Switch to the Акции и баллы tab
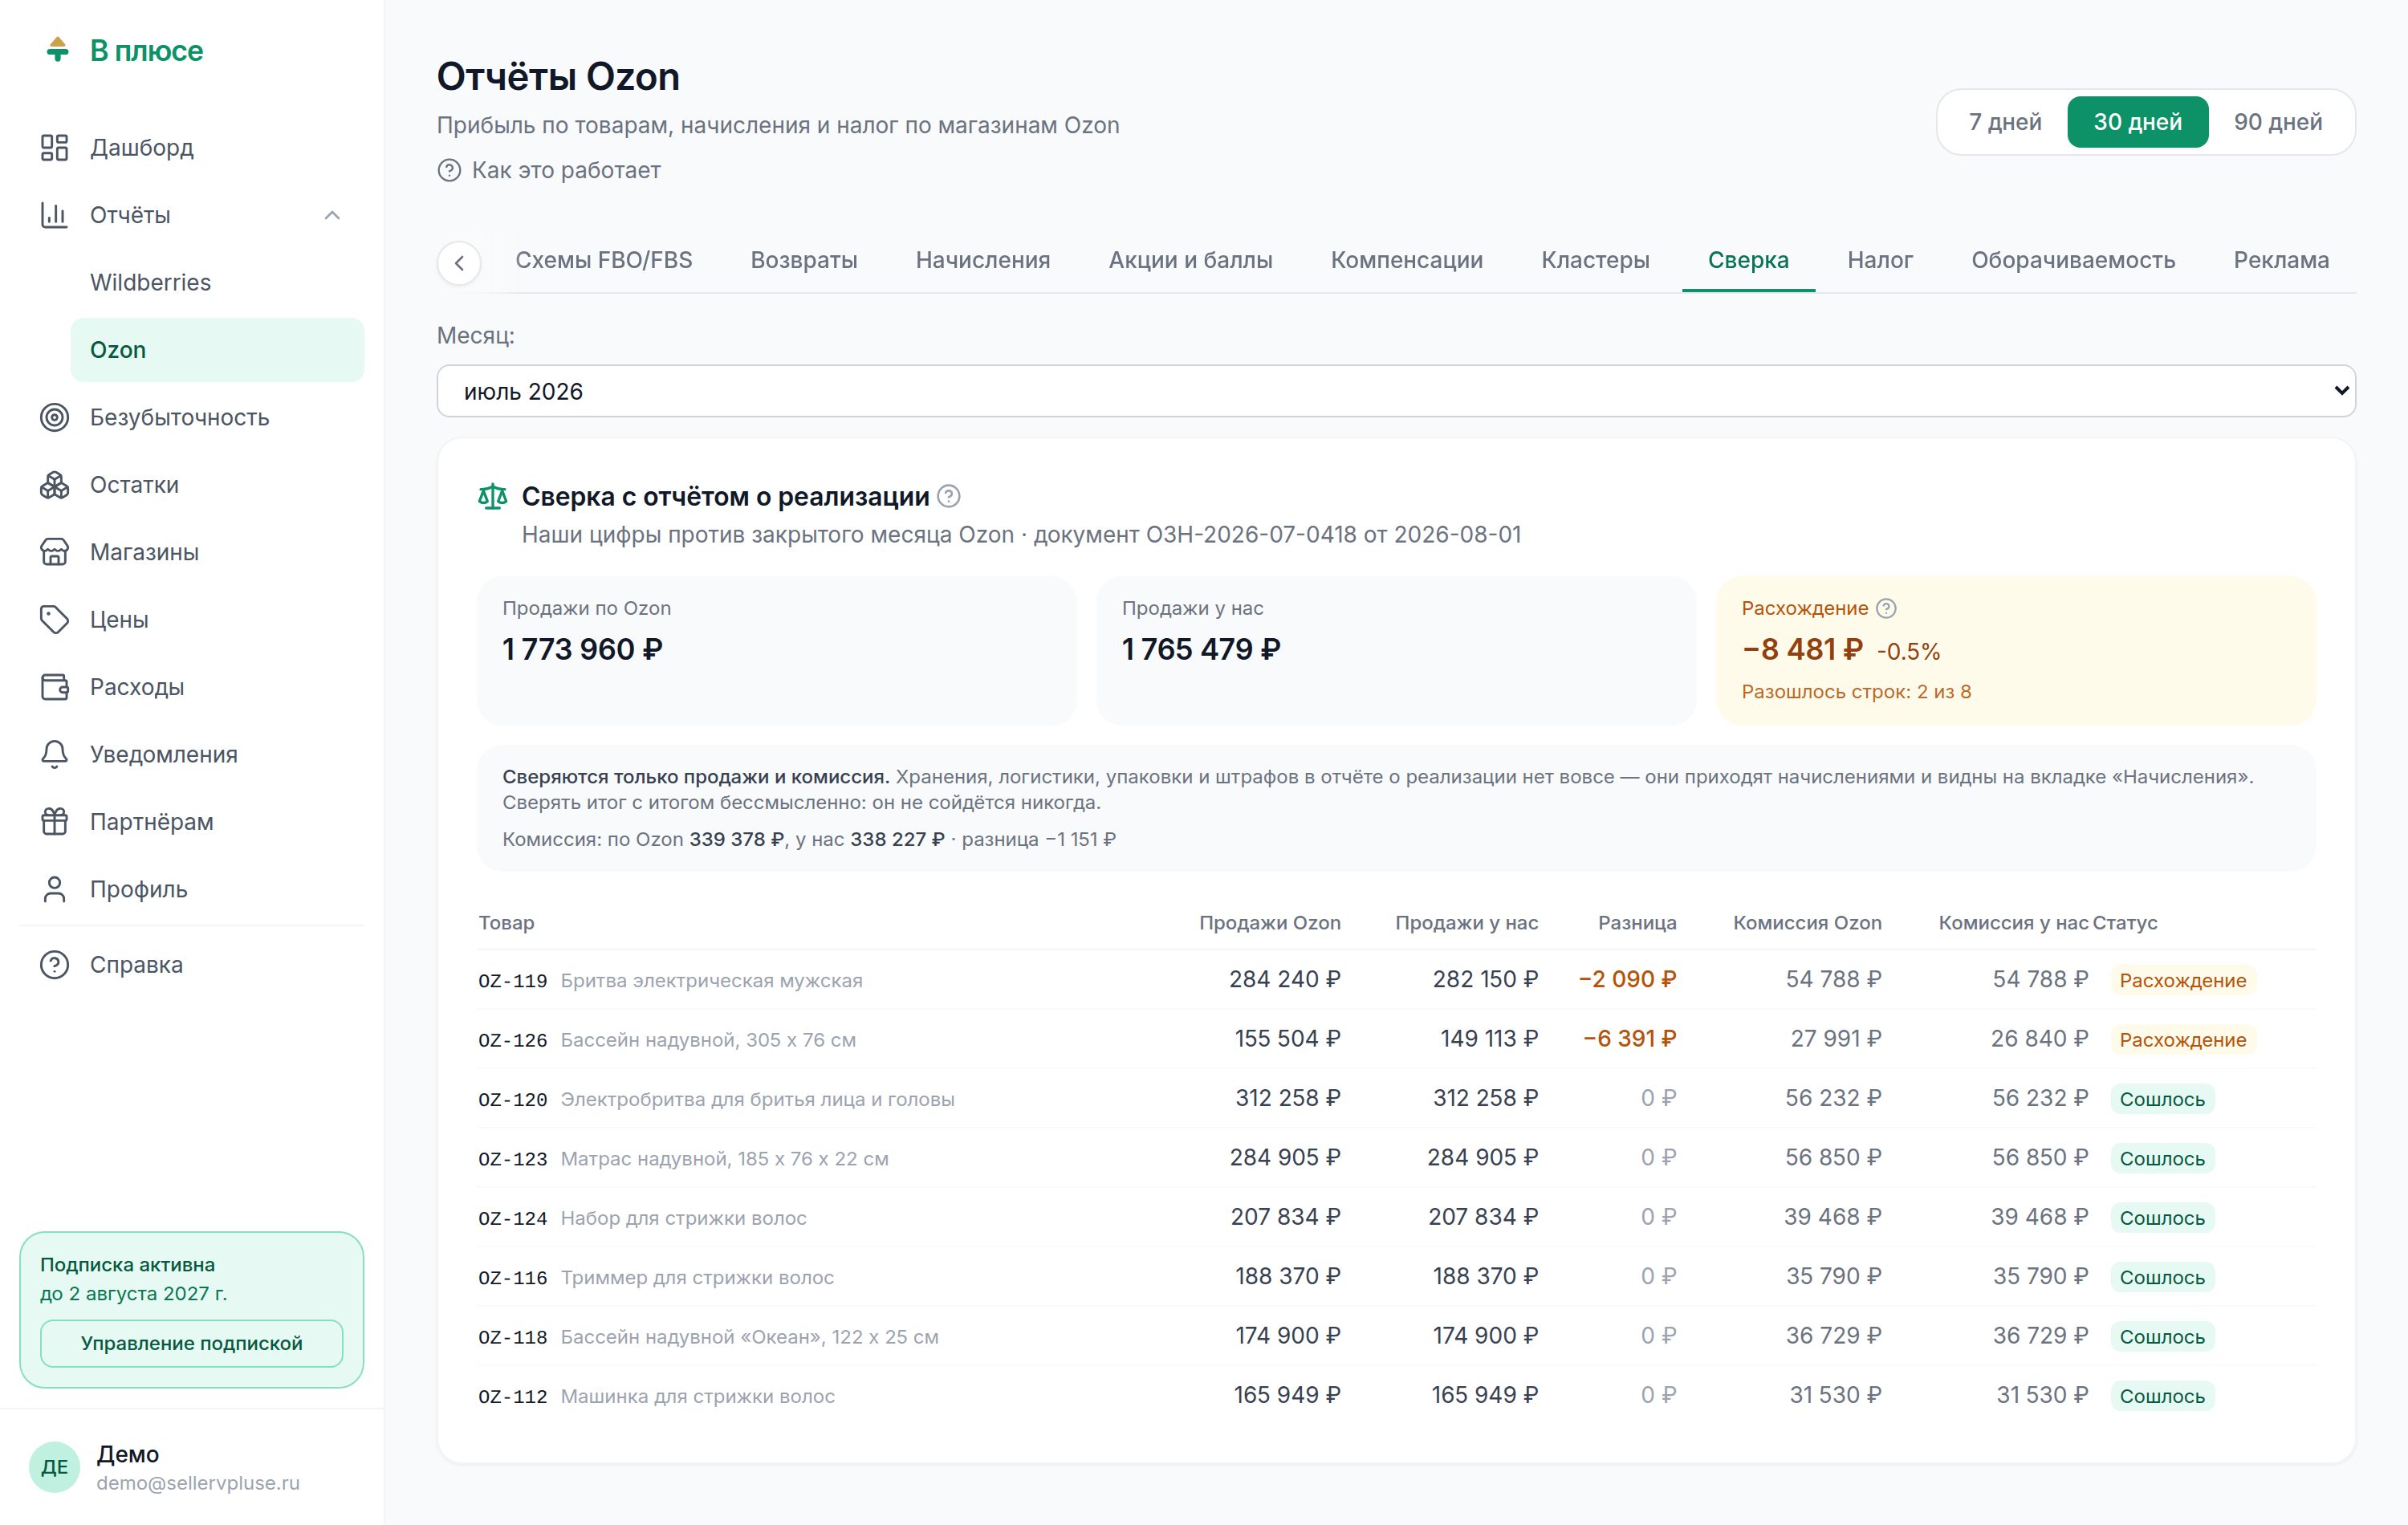The width and height of the screenshot is (2408, 1525). click(x=1190, y=260)
